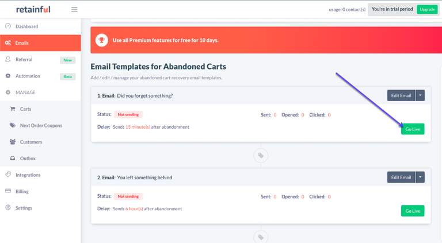This screenshot has width=442, height=243.
Task: Expand dropdown arrow beside second Edit Email
Action: (x=420, y=177)
